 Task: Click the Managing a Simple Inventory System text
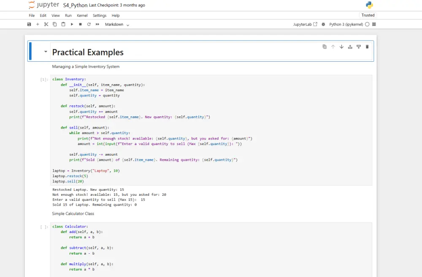click(86, 67)
